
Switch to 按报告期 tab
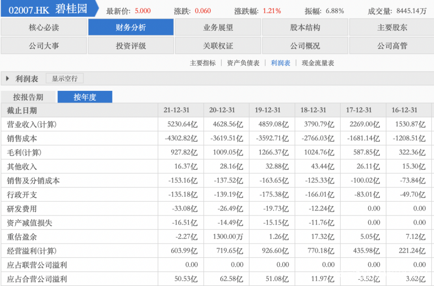tap(28, 97)
